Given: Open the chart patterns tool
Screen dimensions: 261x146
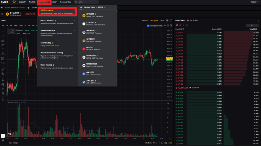Looking at the screenshot, I should coord(3,54).
